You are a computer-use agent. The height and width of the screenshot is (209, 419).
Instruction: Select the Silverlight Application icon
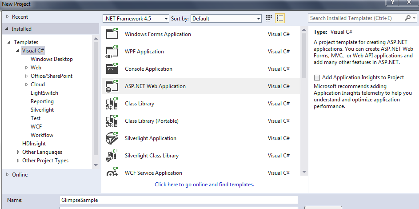click(112, 138)
